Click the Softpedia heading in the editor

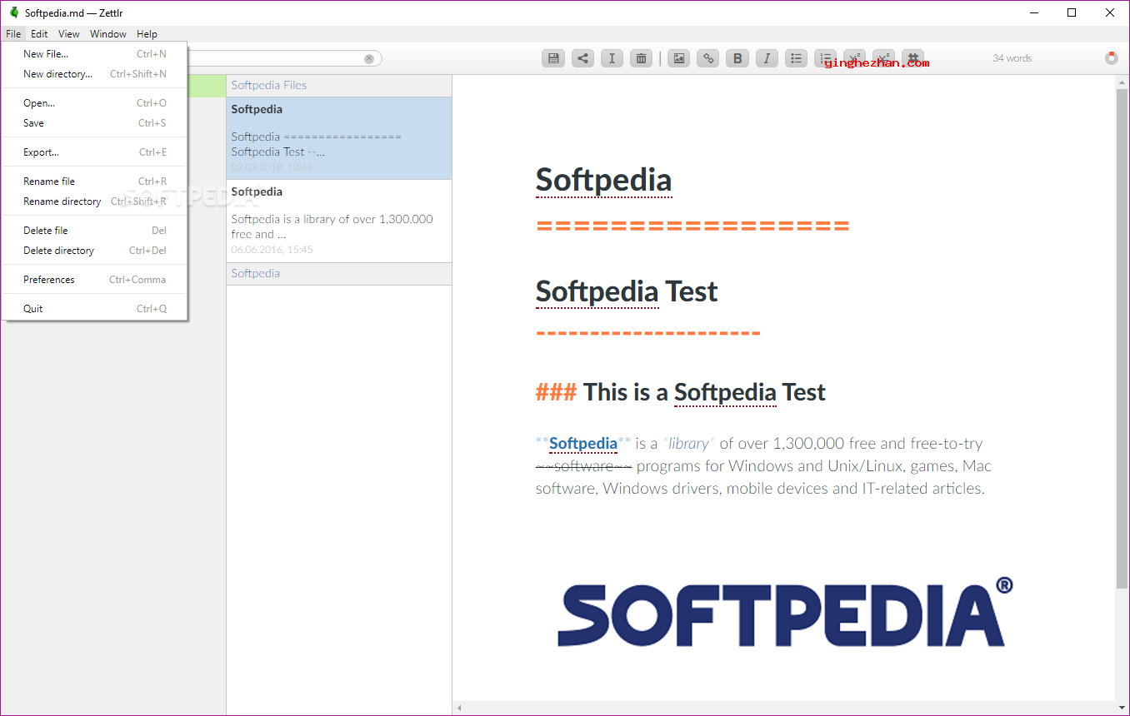click(x=603, y=180)
